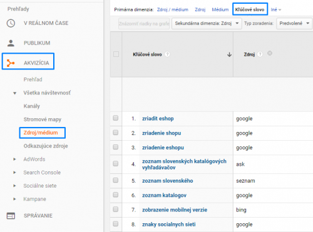Click the person icon next to Publikum
The width and height of the screenshot is (313, 232).
coord(11,43)
